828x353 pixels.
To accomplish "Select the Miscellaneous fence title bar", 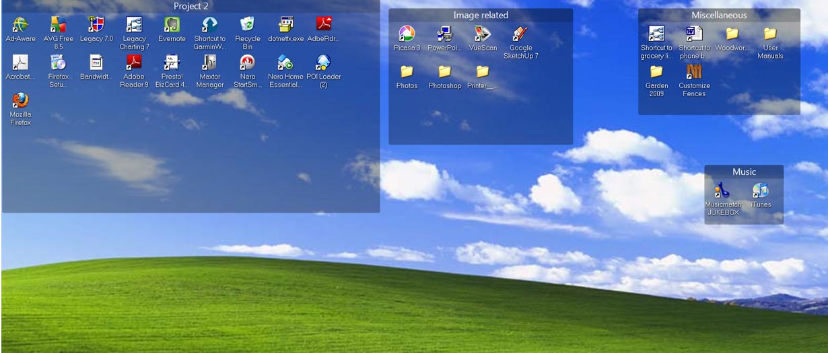I will pos(719,15).
